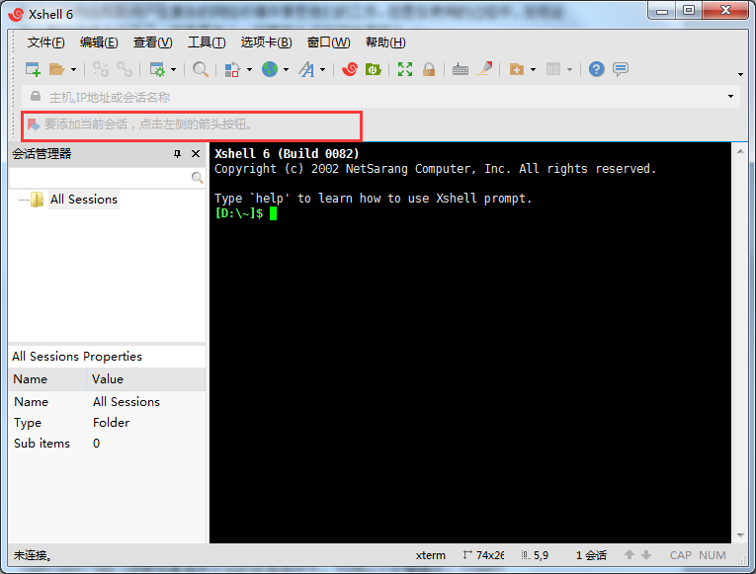Click the '1 会话' status bar entry
Screen dimensions: 756x574
click(x=591, y=555)
